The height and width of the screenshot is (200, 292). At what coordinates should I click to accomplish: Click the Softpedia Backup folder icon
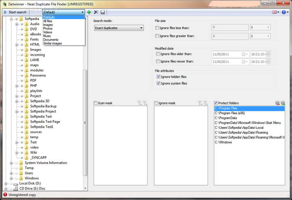pyautogui.click(x=27, y=106)
